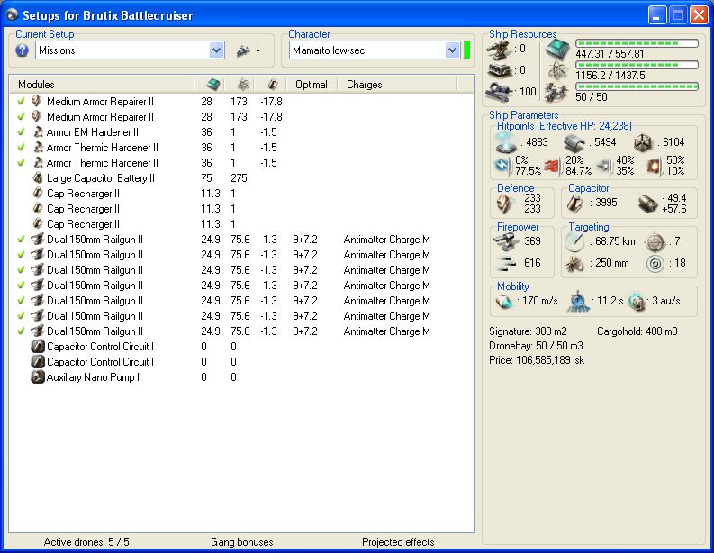The height and width of the screenshot is (553, 714).
Task: Open the Character dropdown showing Mamarto low-sec
Action: click(452, 50)
